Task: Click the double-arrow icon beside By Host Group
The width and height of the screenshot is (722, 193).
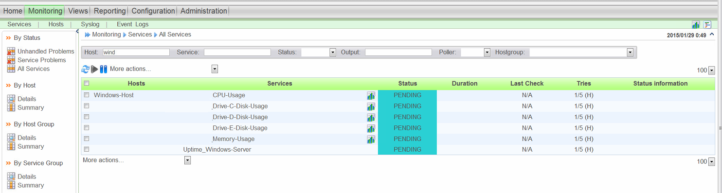Action: tap(9, 124)
